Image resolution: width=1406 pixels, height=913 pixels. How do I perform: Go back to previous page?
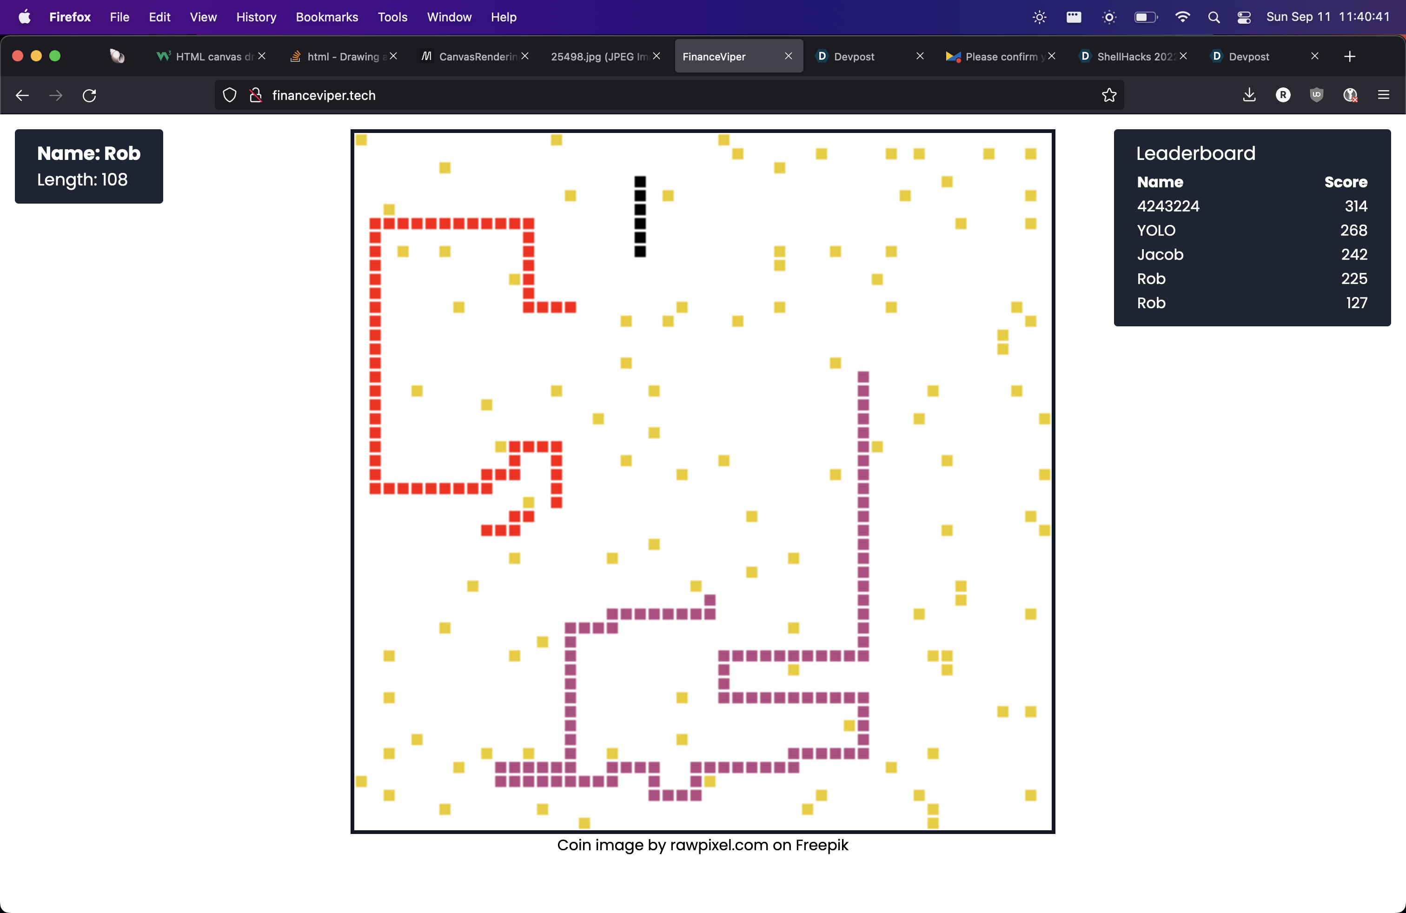point(22,95)
